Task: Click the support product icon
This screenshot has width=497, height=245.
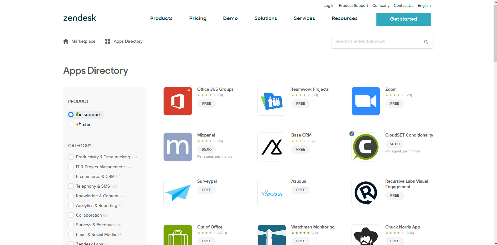Action: [79, 114]
